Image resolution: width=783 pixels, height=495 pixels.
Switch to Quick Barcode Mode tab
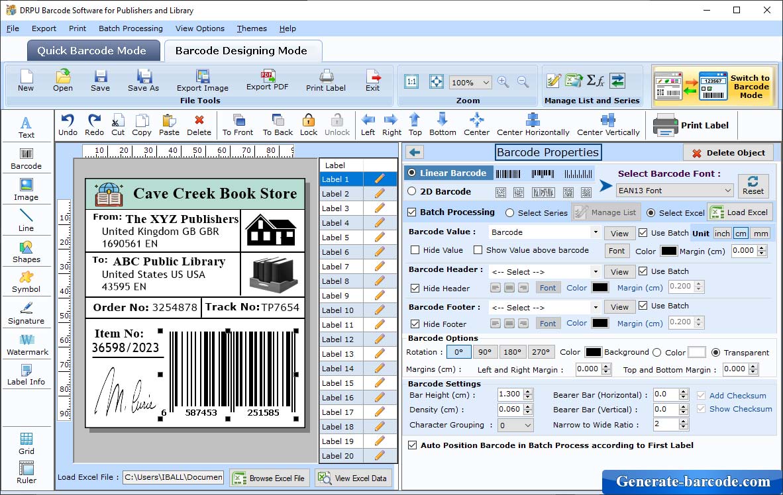tap(93, 50)
